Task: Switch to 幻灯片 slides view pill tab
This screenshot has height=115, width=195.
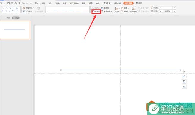Action: [16, 18]
